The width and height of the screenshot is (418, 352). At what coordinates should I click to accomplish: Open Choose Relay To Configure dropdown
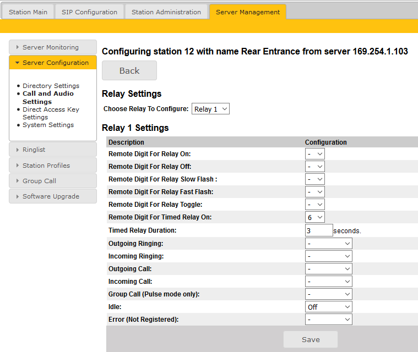210,109
